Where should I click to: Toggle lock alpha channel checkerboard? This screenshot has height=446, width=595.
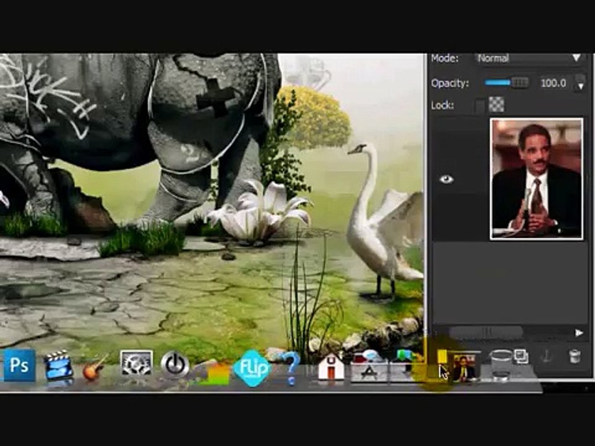496,105
